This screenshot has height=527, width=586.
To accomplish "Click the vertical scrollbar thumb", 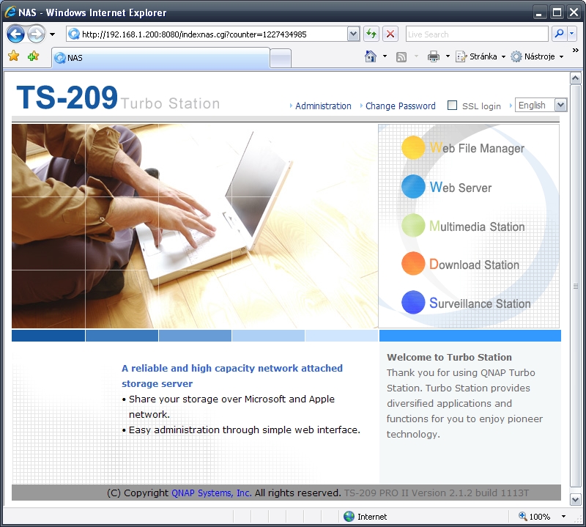I will pyautogui.click(x=575, y=286).
